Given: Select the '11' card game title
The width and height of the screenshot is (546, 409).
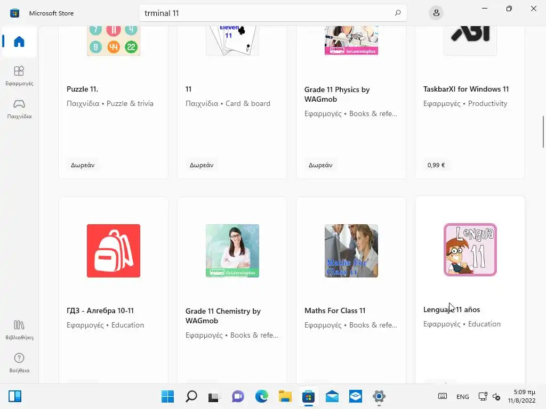Looking at the screenshot, I should (188, 89).
